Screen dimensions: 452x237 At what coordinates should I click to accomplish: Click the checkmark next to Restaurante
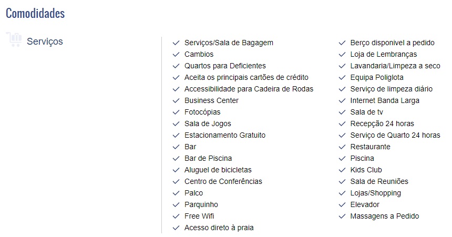tap(342, 147)
